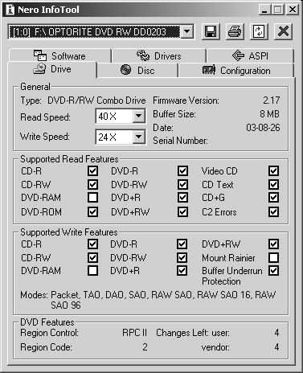Open the drive selection dropdown arrow
The height and width of the screenshot is (373, 303).
[186, 32]
